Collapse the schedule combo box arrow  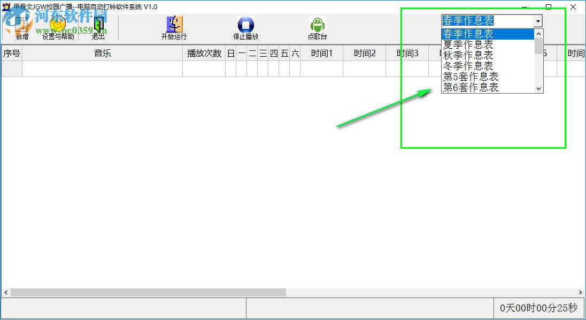538,21
